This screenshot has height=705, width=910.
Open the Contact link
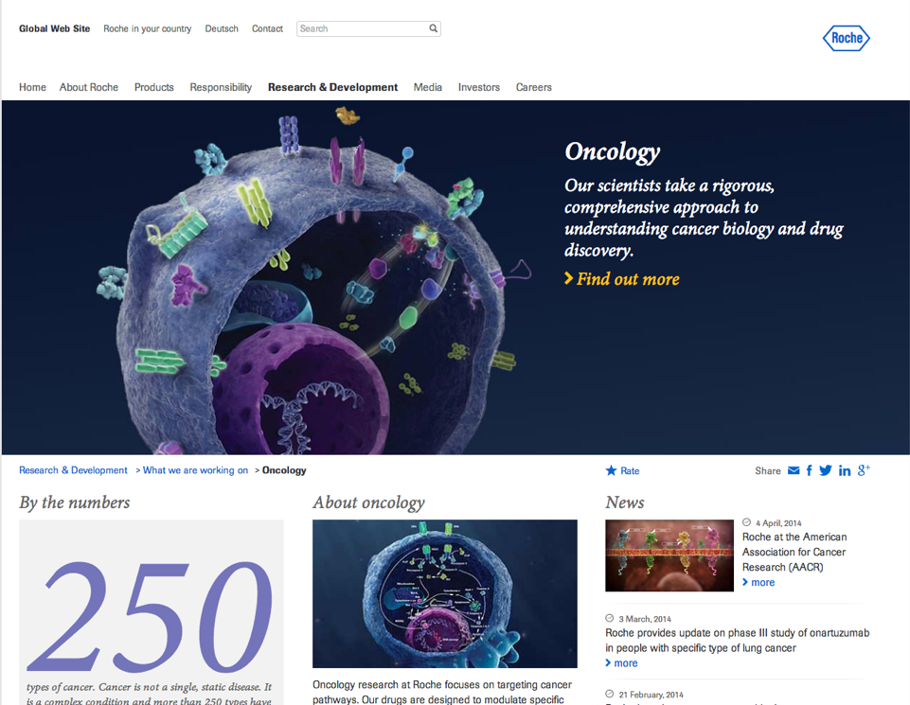[x=268, y=28]
